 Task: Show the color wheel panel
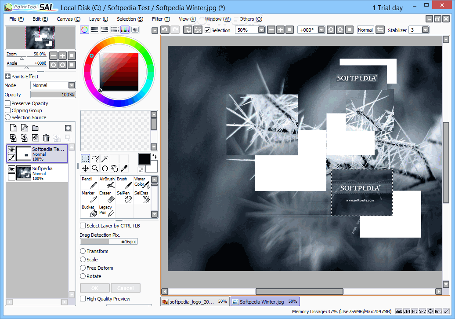(84, 29)
